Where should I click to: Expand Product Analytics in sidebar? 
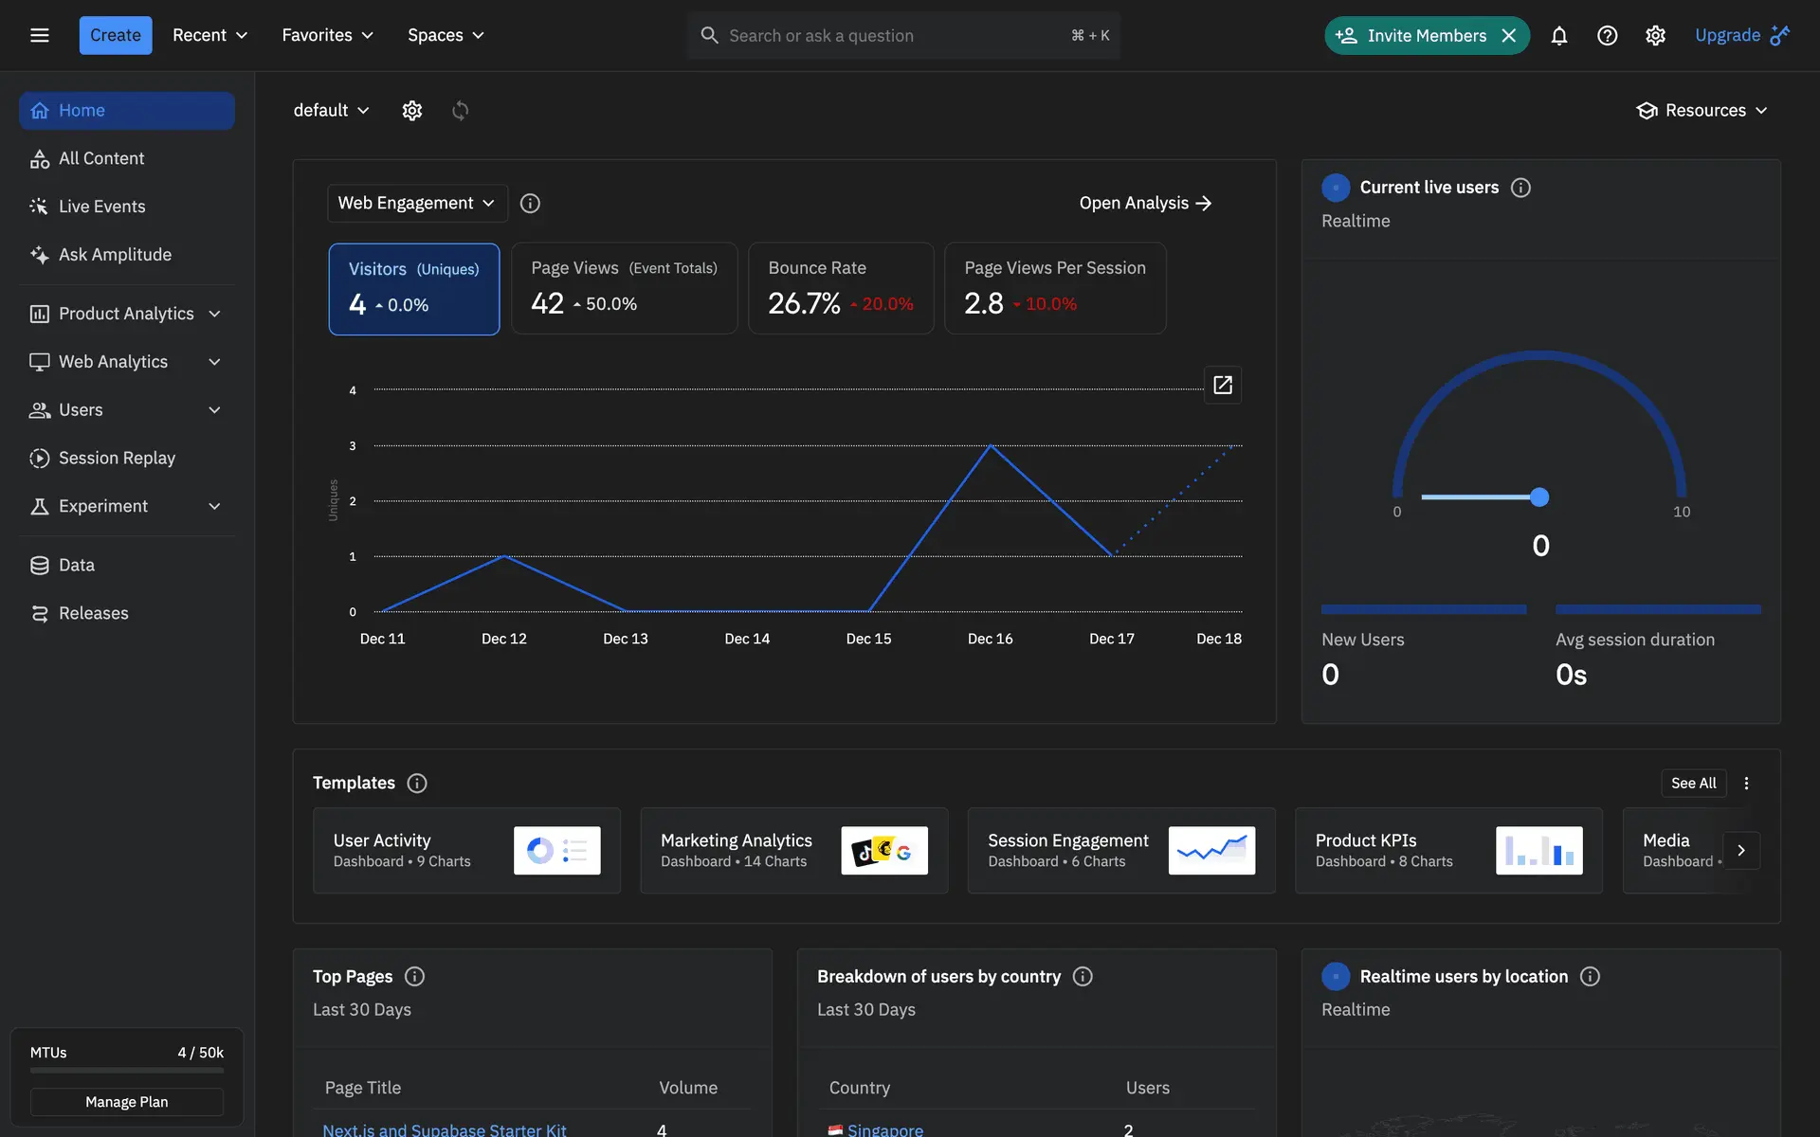[x=126, y=314]
